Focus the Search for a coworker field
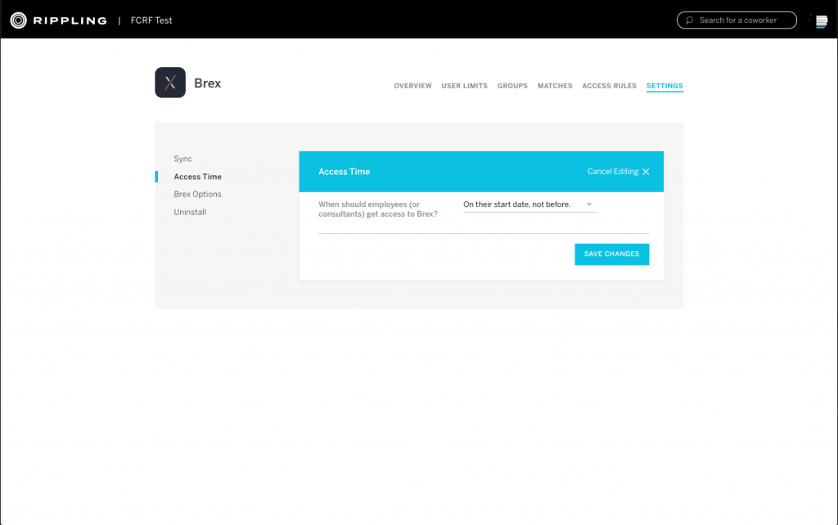This screenshot has width=838, height=525. click(737, 20)
